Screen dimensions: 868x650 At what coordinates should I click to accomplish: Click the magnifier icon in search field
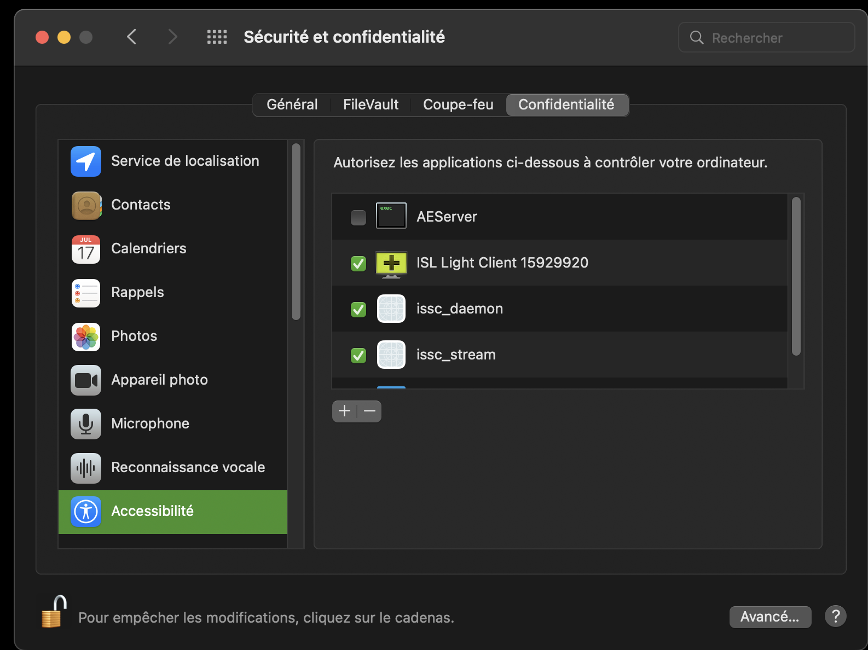[x=697, y=37]
